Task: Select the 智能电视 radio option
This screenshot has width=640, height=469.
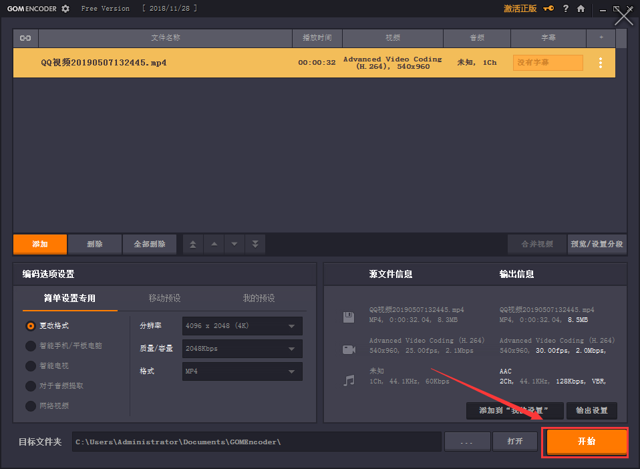Action: point(31,366)
